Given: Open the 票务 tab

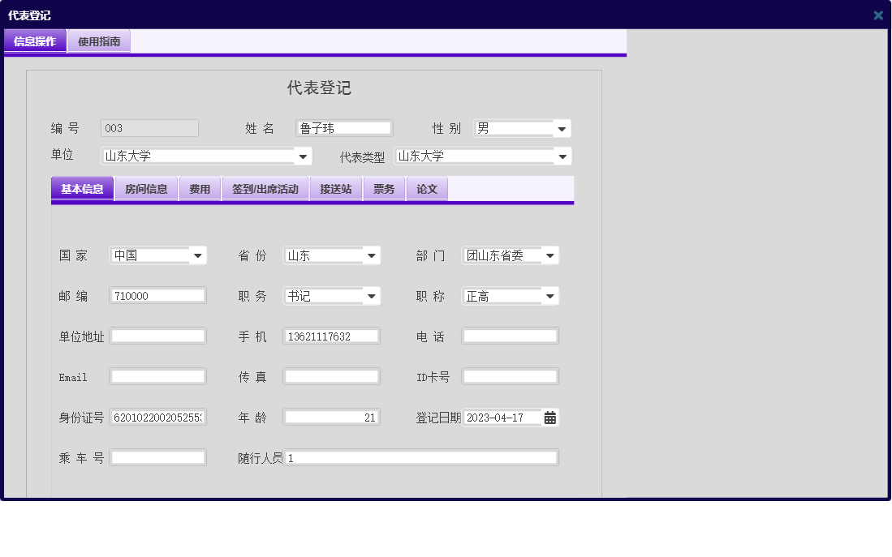Looking at the screenshot, I should pyautogui.click(x=384, y=188).
